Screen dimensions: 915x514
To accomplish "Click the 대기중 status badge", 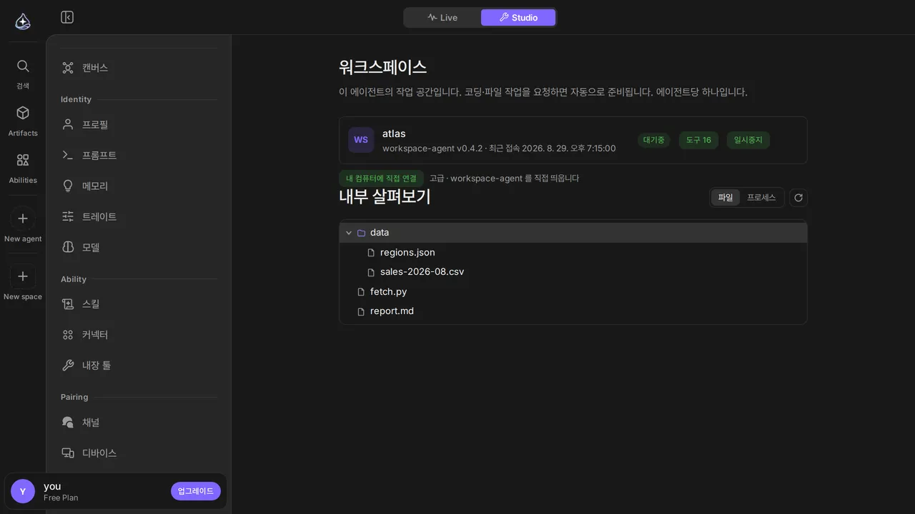I will (x=653, y=140).
